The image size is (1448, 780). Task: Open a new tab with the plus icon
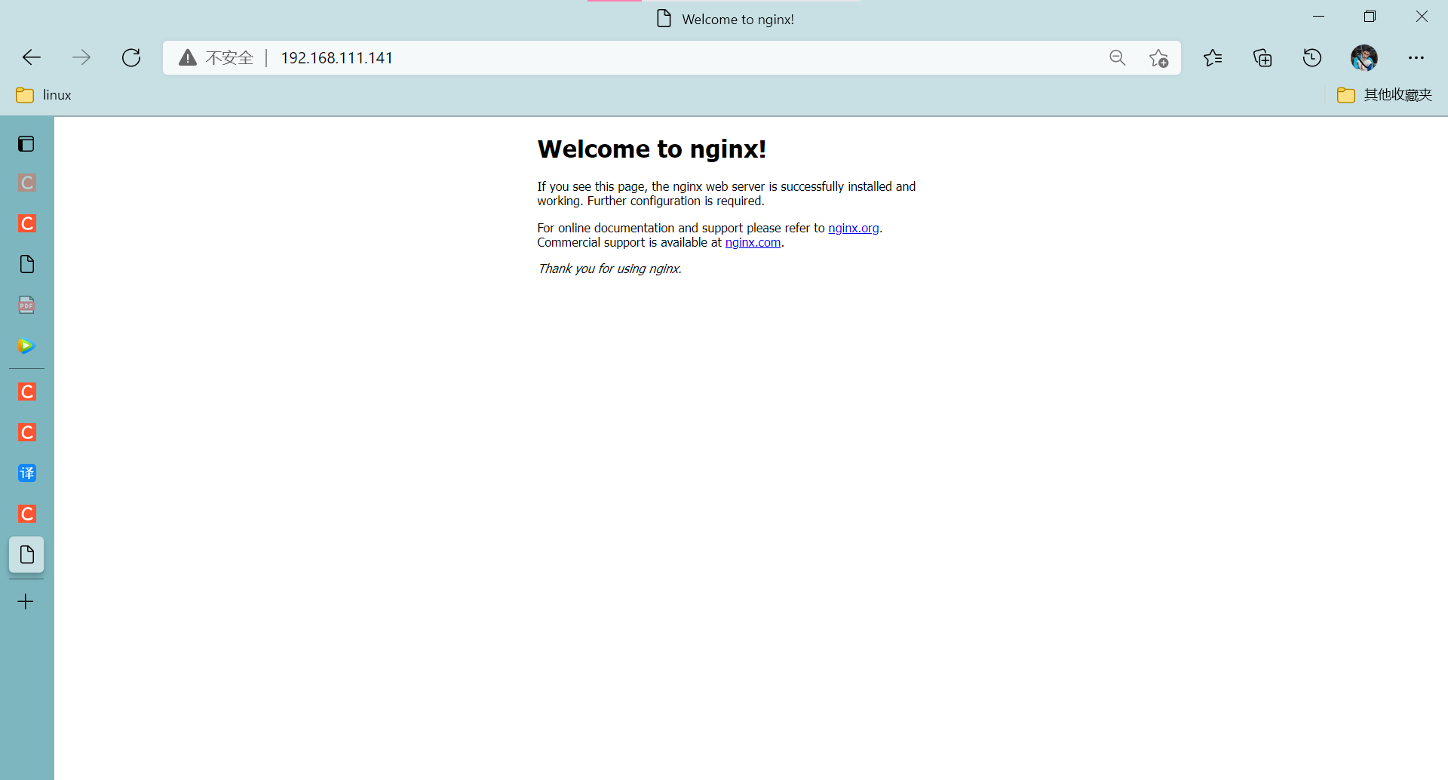26,601
